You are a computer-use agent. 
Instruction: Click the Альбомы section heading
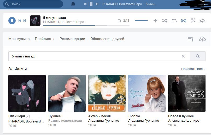click(17, 69)
